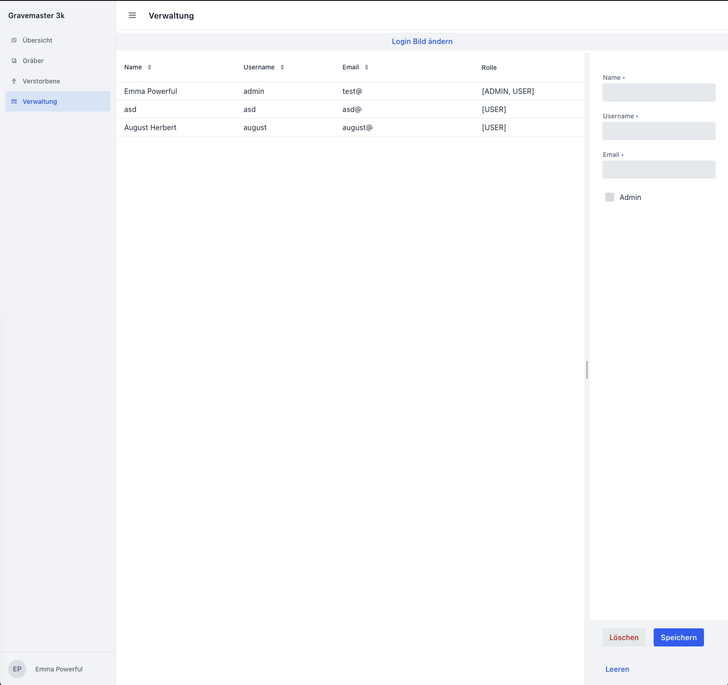728x685 pixels.
Task: Open the Verwaltung page
Action: coord(58,102)
